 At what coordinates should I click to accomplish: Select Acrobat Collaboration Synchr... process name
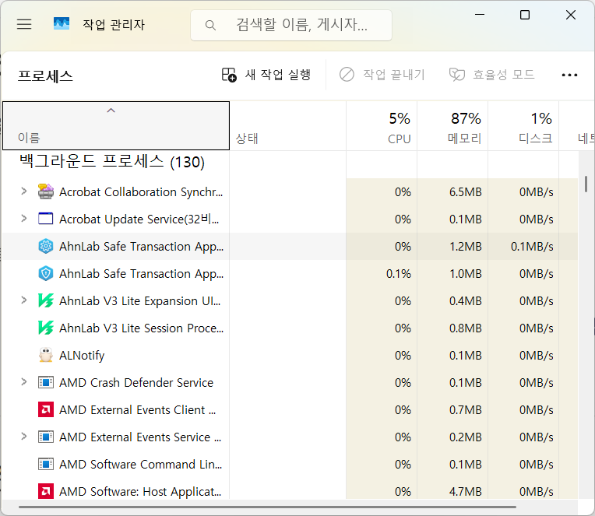pos(141,192)
